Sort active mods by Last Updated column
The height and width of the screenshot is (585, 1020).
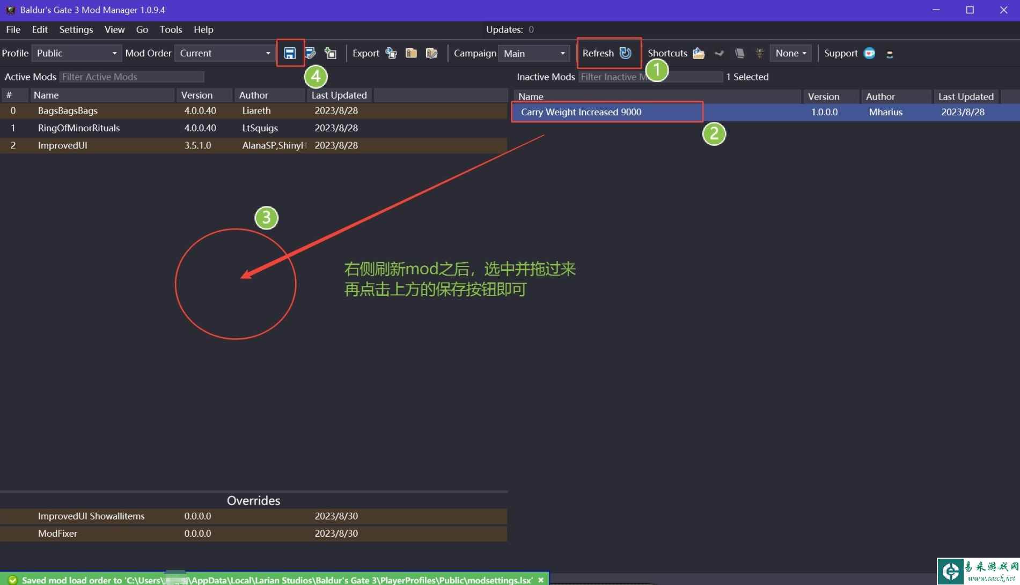[339, 95]
